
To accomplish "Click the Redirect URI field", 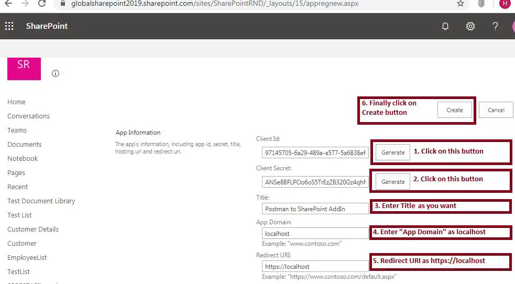I will tap(315, 266).
